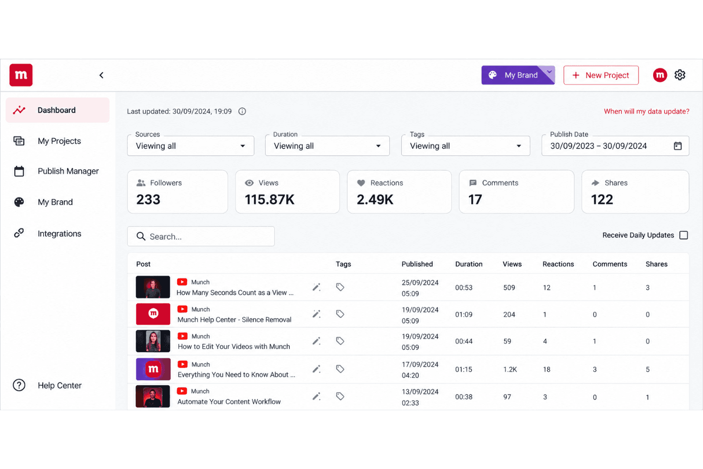Open thumbnail of "Automate Your Content Workflow"

coord(153,396)
